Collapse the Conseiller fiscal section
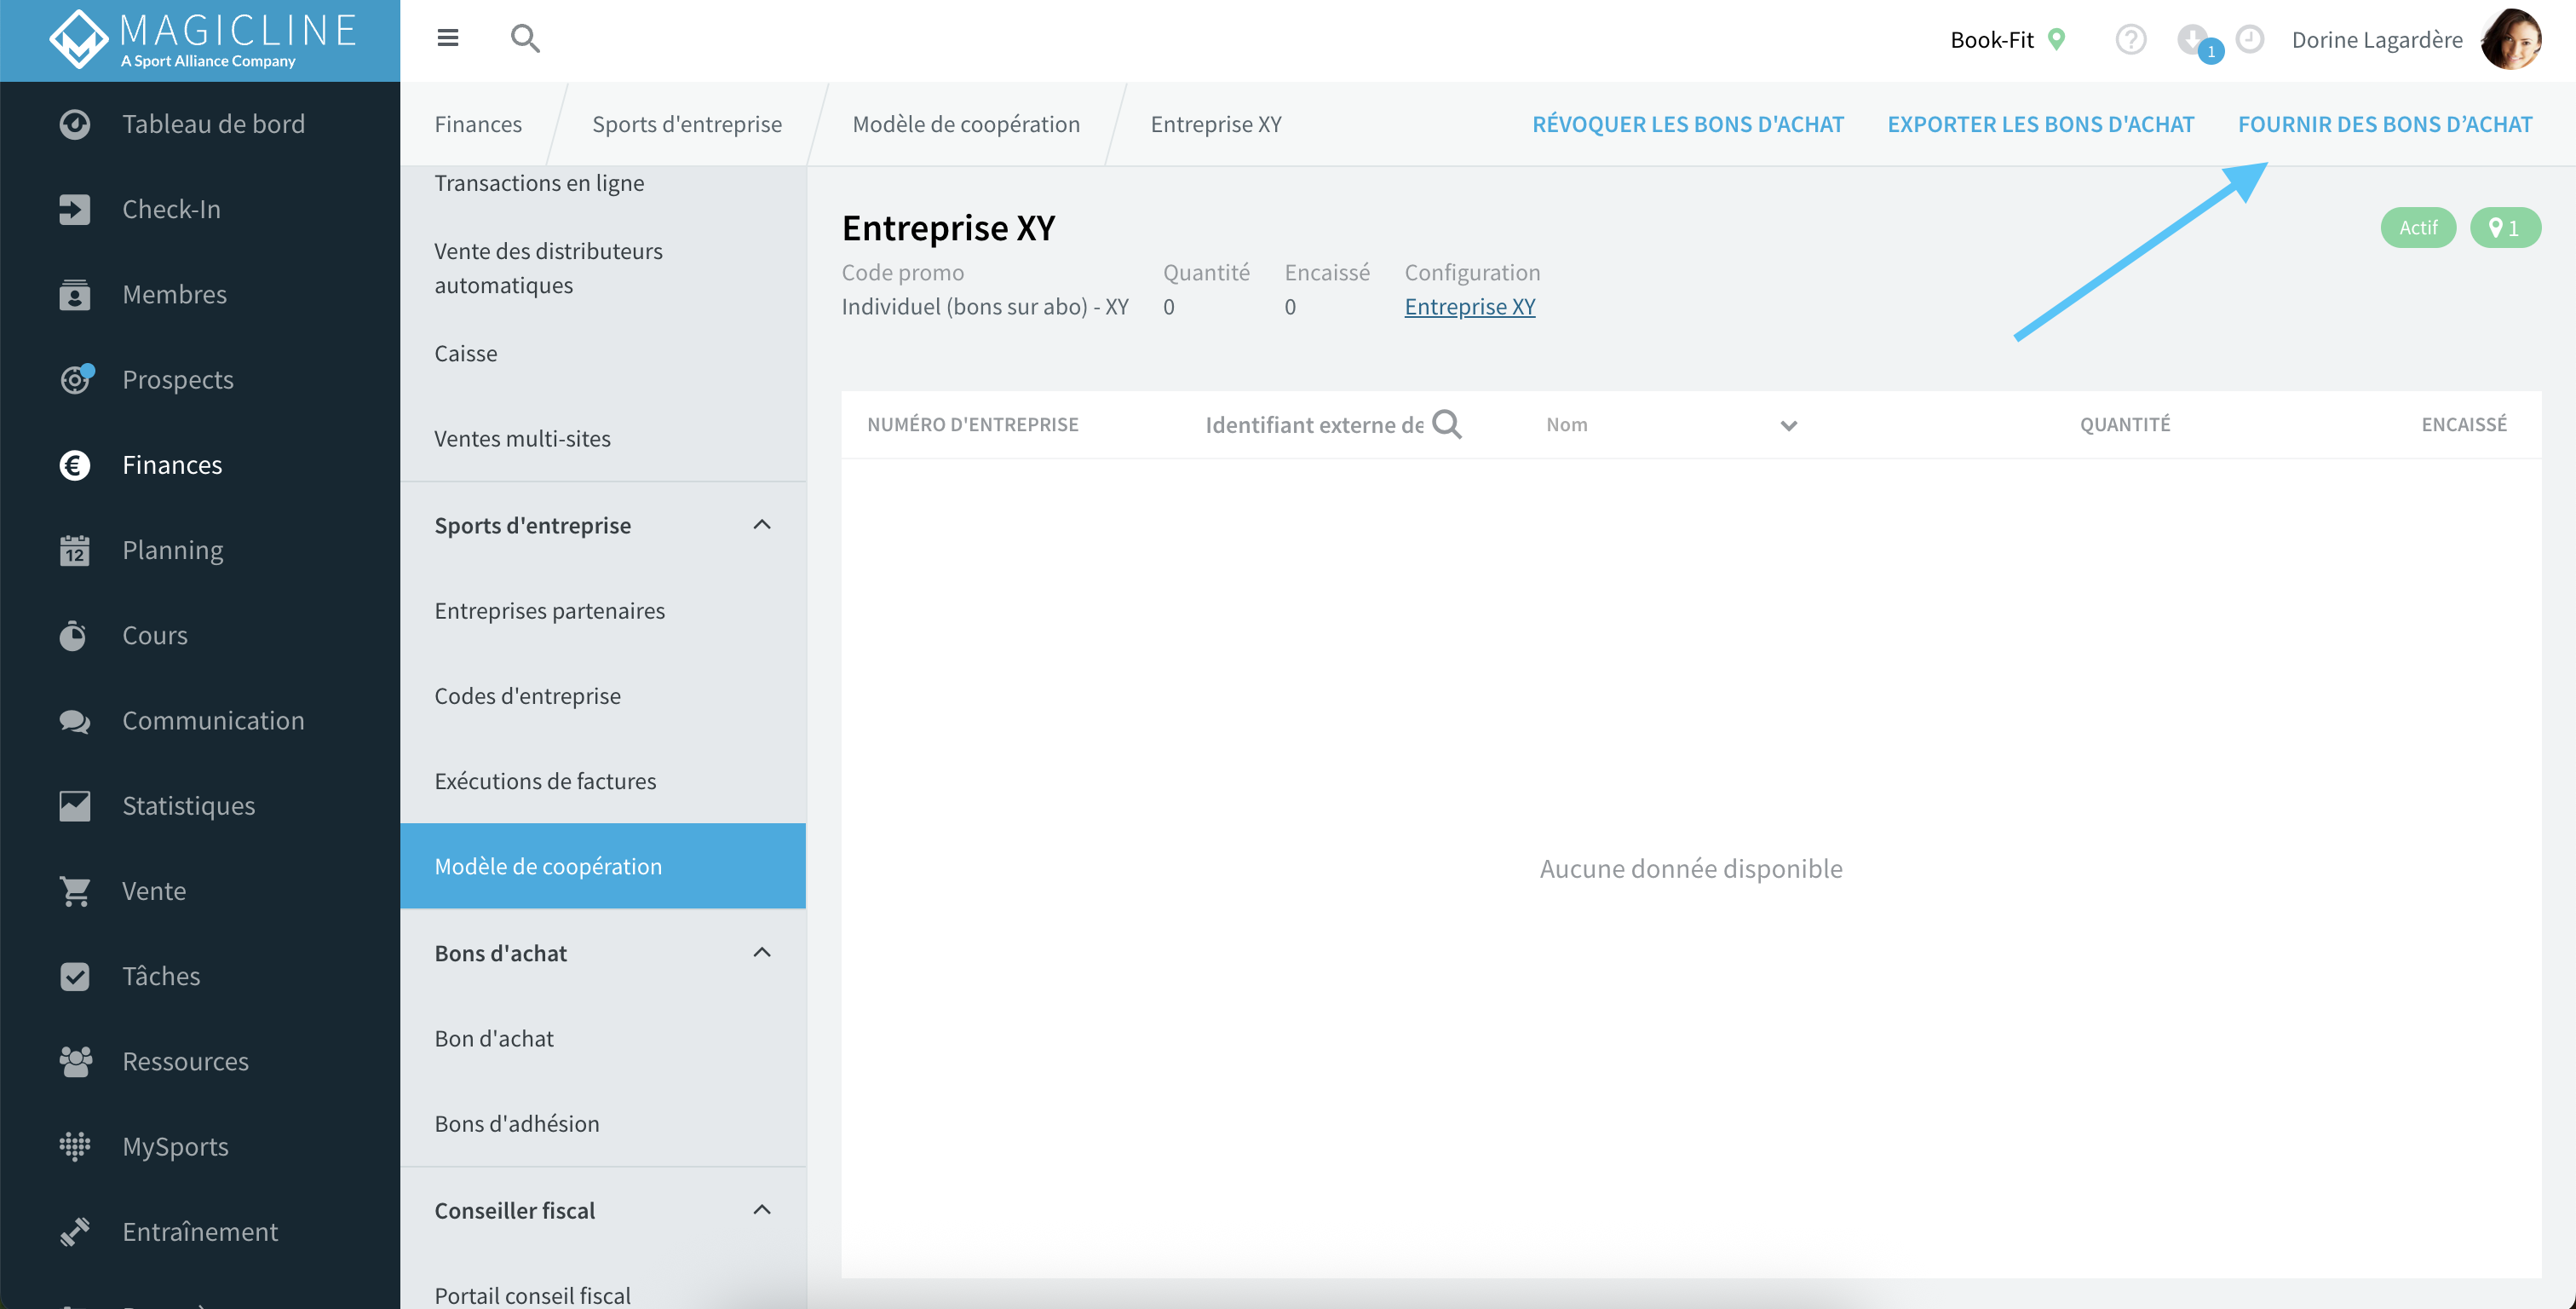This screenshot has width=2576, height=1309. [762, 1210]
